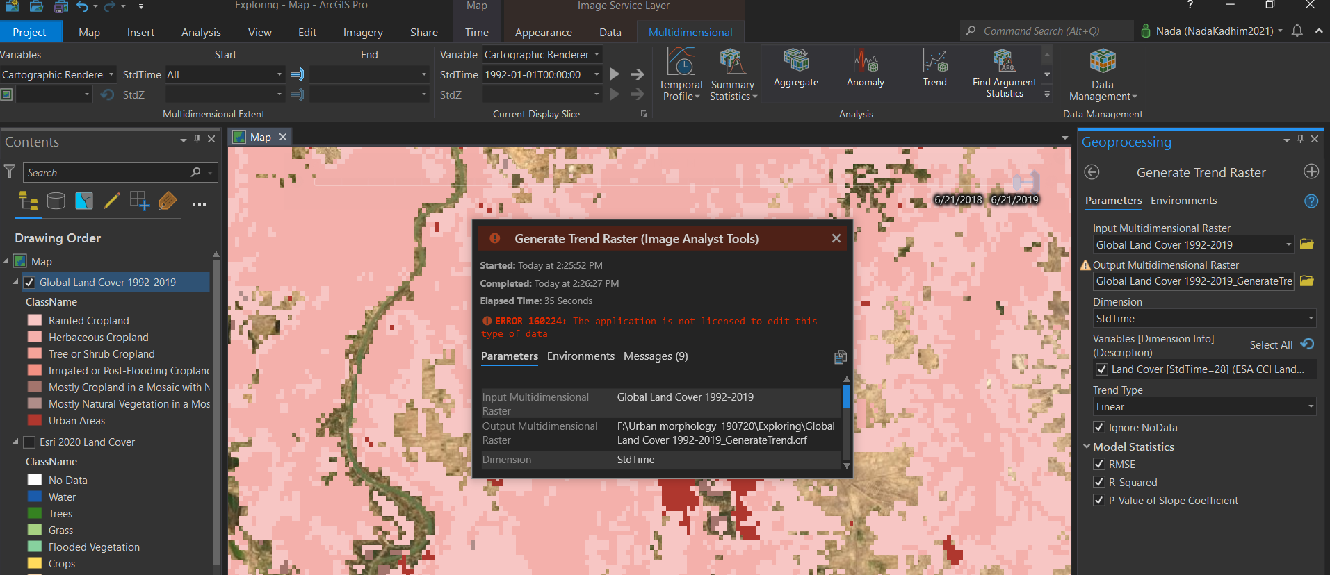Open ERROR 160224 help link
1330x575 pixels.
tap(530, 321)
